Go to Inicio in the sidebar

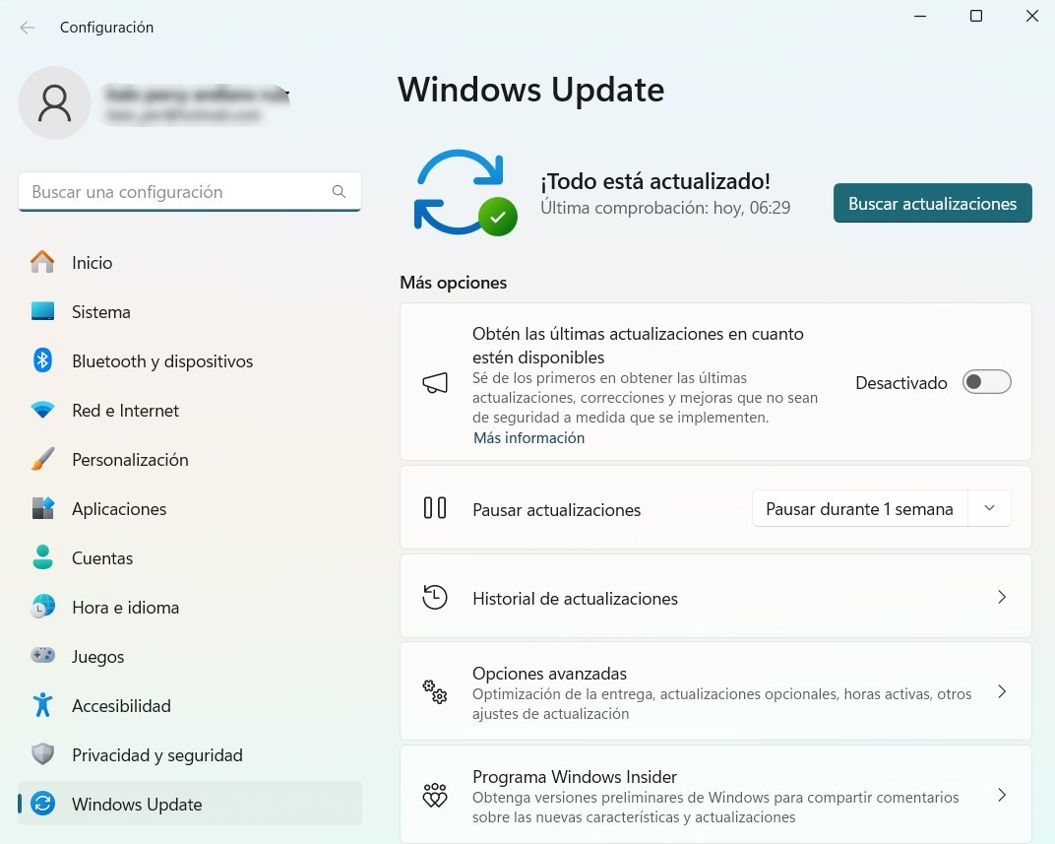click(x=190, y=263)
